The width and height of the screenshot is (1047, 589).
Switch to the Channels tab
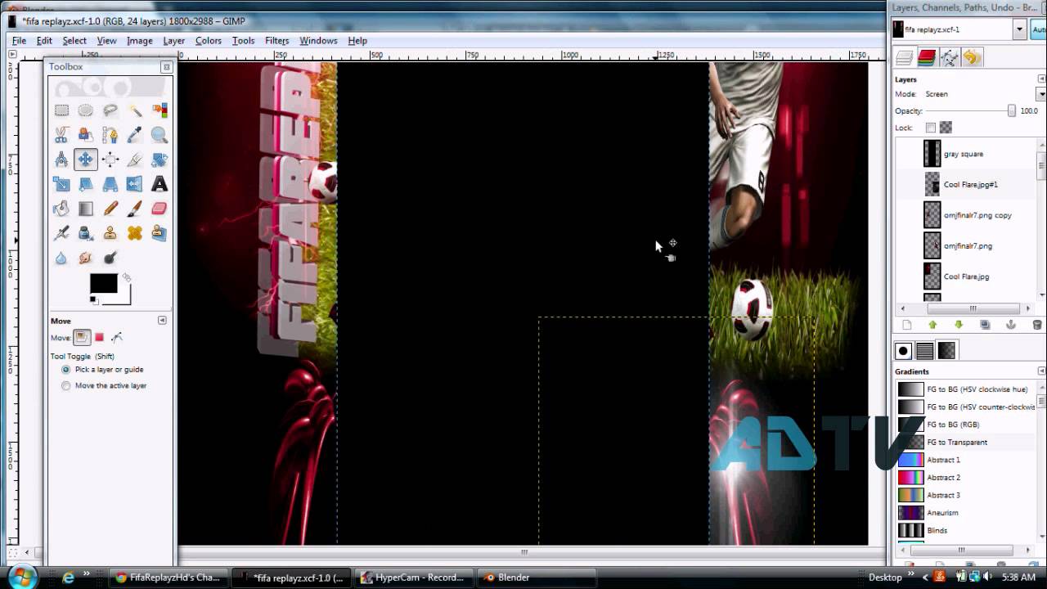[x=927, y=57]
